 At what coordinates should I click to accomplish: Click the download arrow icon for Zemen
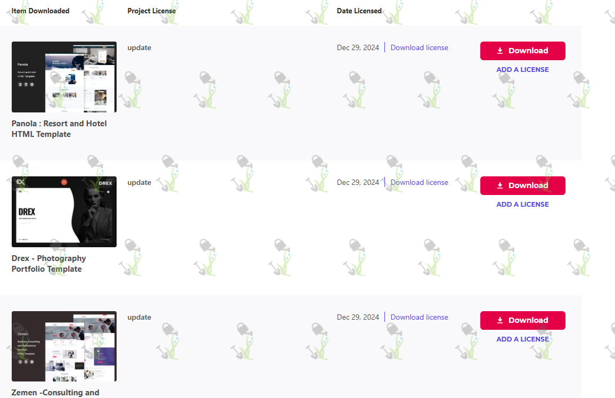(499, 320)
